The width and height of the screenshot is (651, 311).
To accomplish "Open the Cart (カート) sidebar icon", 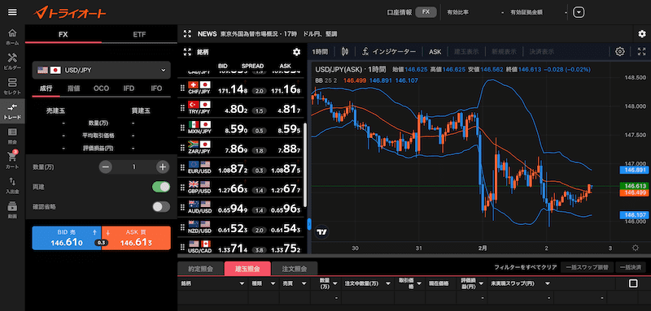I will [12, 160].
